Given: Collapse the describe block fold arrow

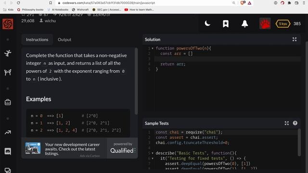Looking at the screenshot, I should click(x=153, y=153).
